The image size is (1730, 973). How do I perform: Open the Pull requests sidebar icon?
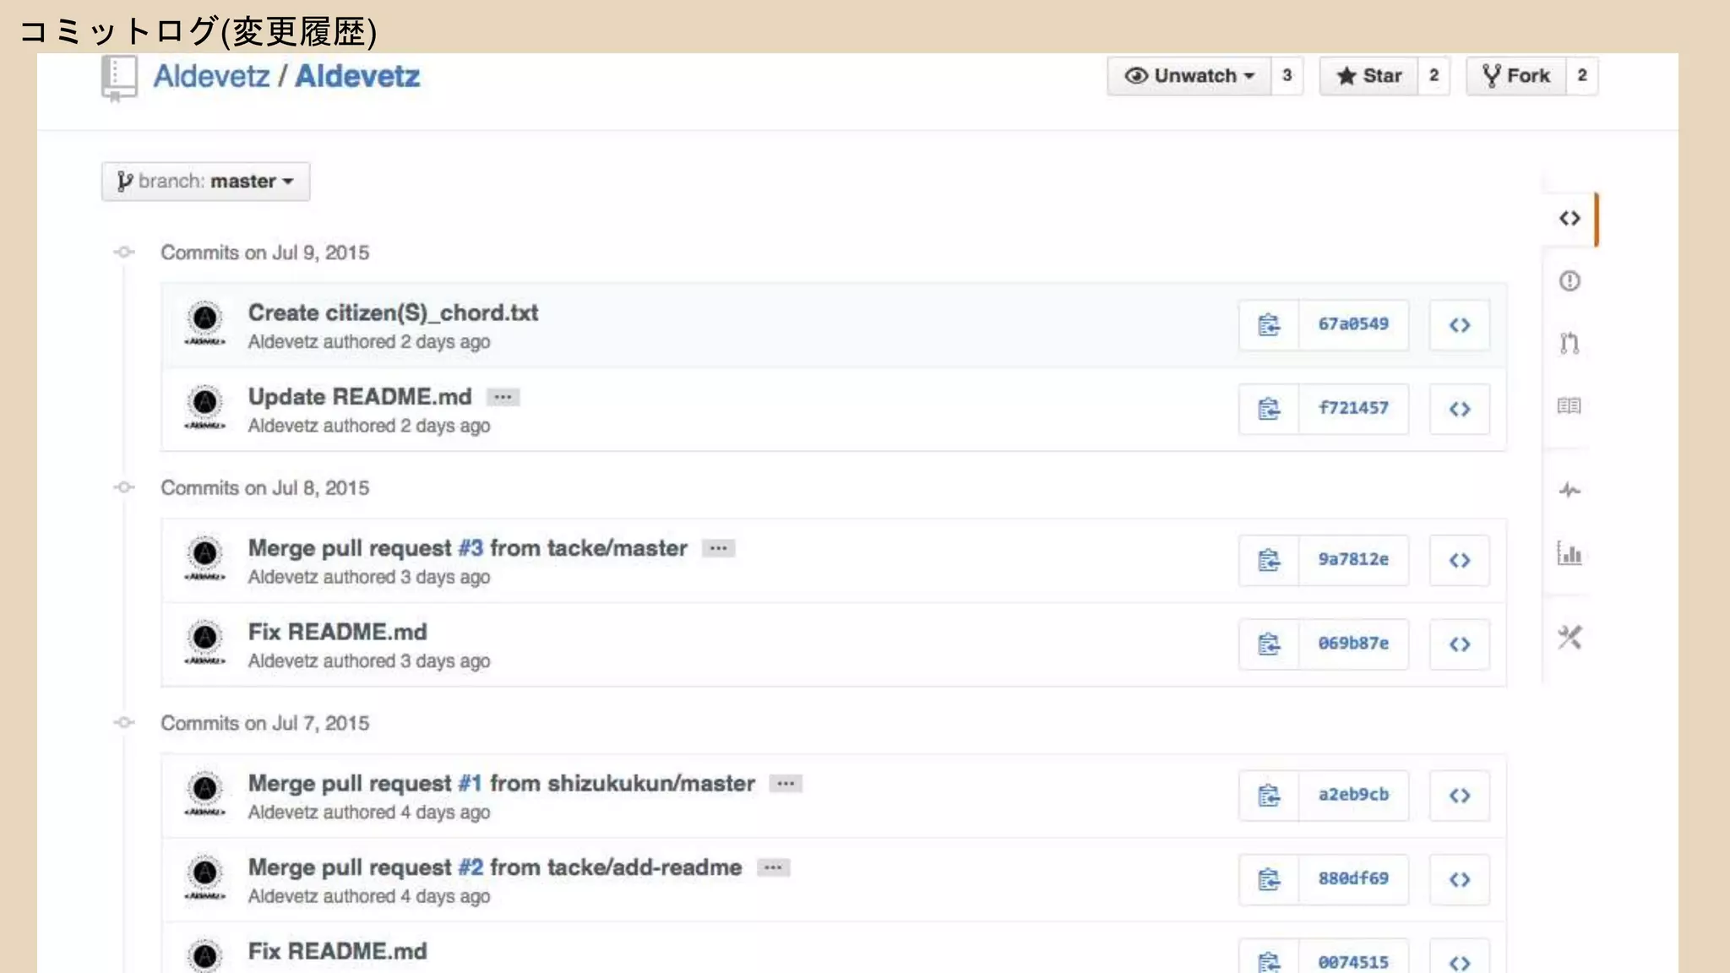coord(1570,344)
